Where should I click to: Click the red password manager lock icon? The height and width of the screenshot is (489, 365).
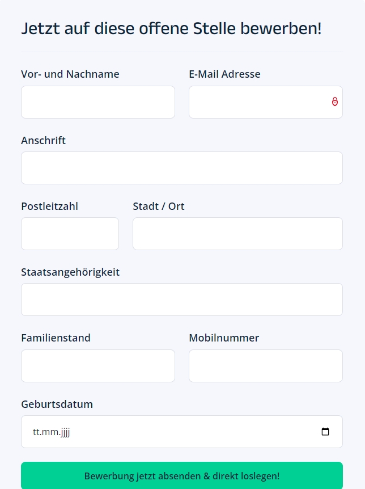tap(335, 102)
